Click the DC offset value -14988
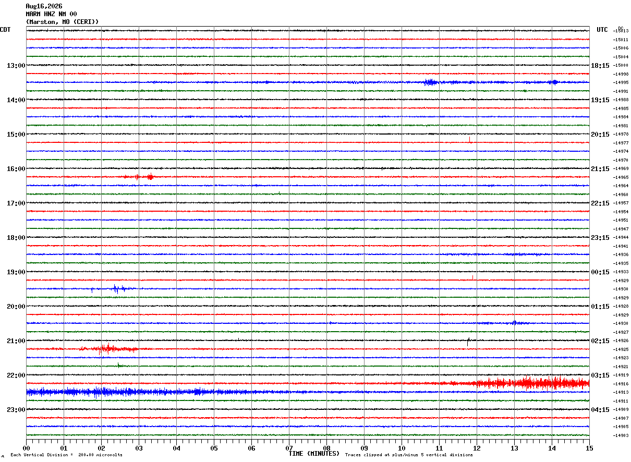The image size is (631, 462). point(621,100)
